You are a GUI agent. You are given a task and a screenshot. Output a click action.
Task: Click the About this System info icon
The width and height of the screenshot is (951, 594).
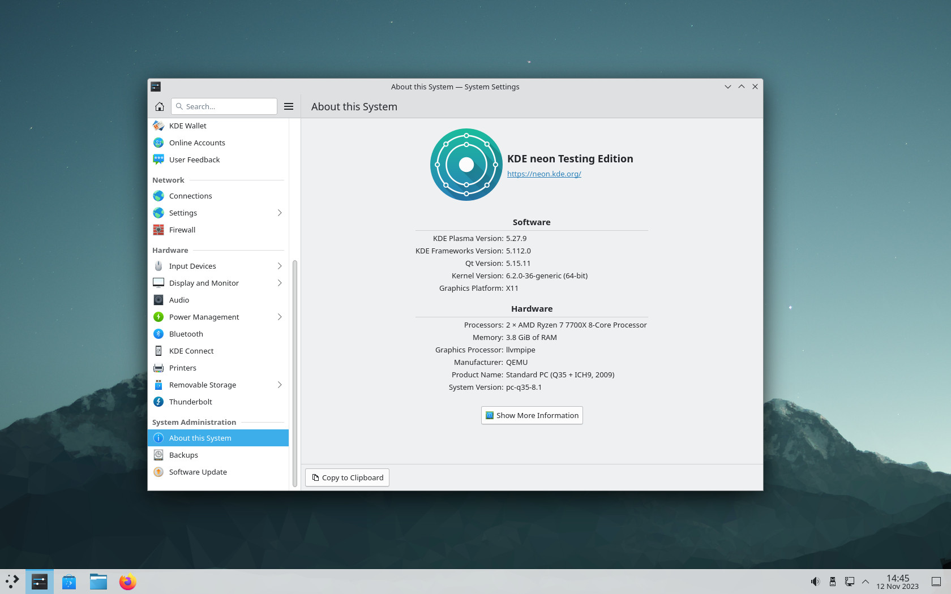(x=158, y=438)
